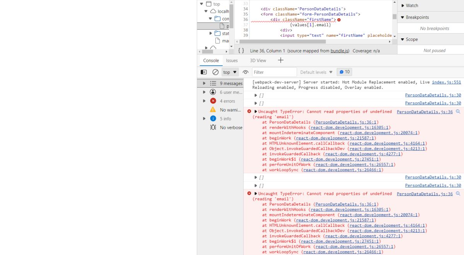Viewport: 464px width, 255px height.
Task: Open the bundle.js source mapped link
Action: [340, 51]
